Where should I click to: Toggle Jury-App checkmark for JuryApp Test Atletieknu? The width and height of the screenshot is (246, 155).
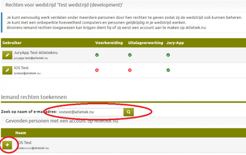[x=168, y=55]
